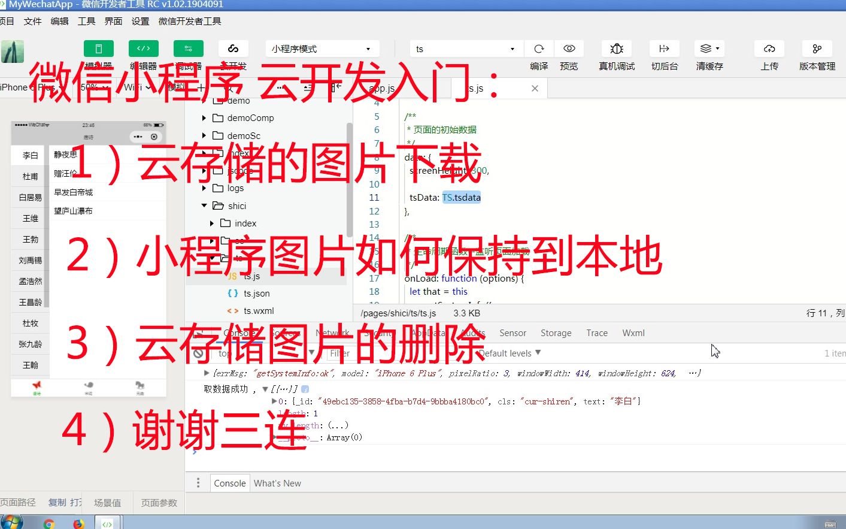
Task: Toggle the debugger panel button
Action: 188,49
